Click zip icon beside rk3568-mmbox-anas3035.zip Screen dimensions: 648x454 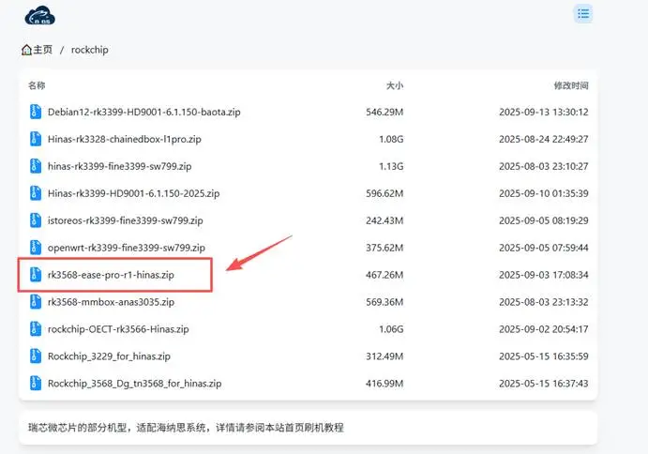coord(36,302)
